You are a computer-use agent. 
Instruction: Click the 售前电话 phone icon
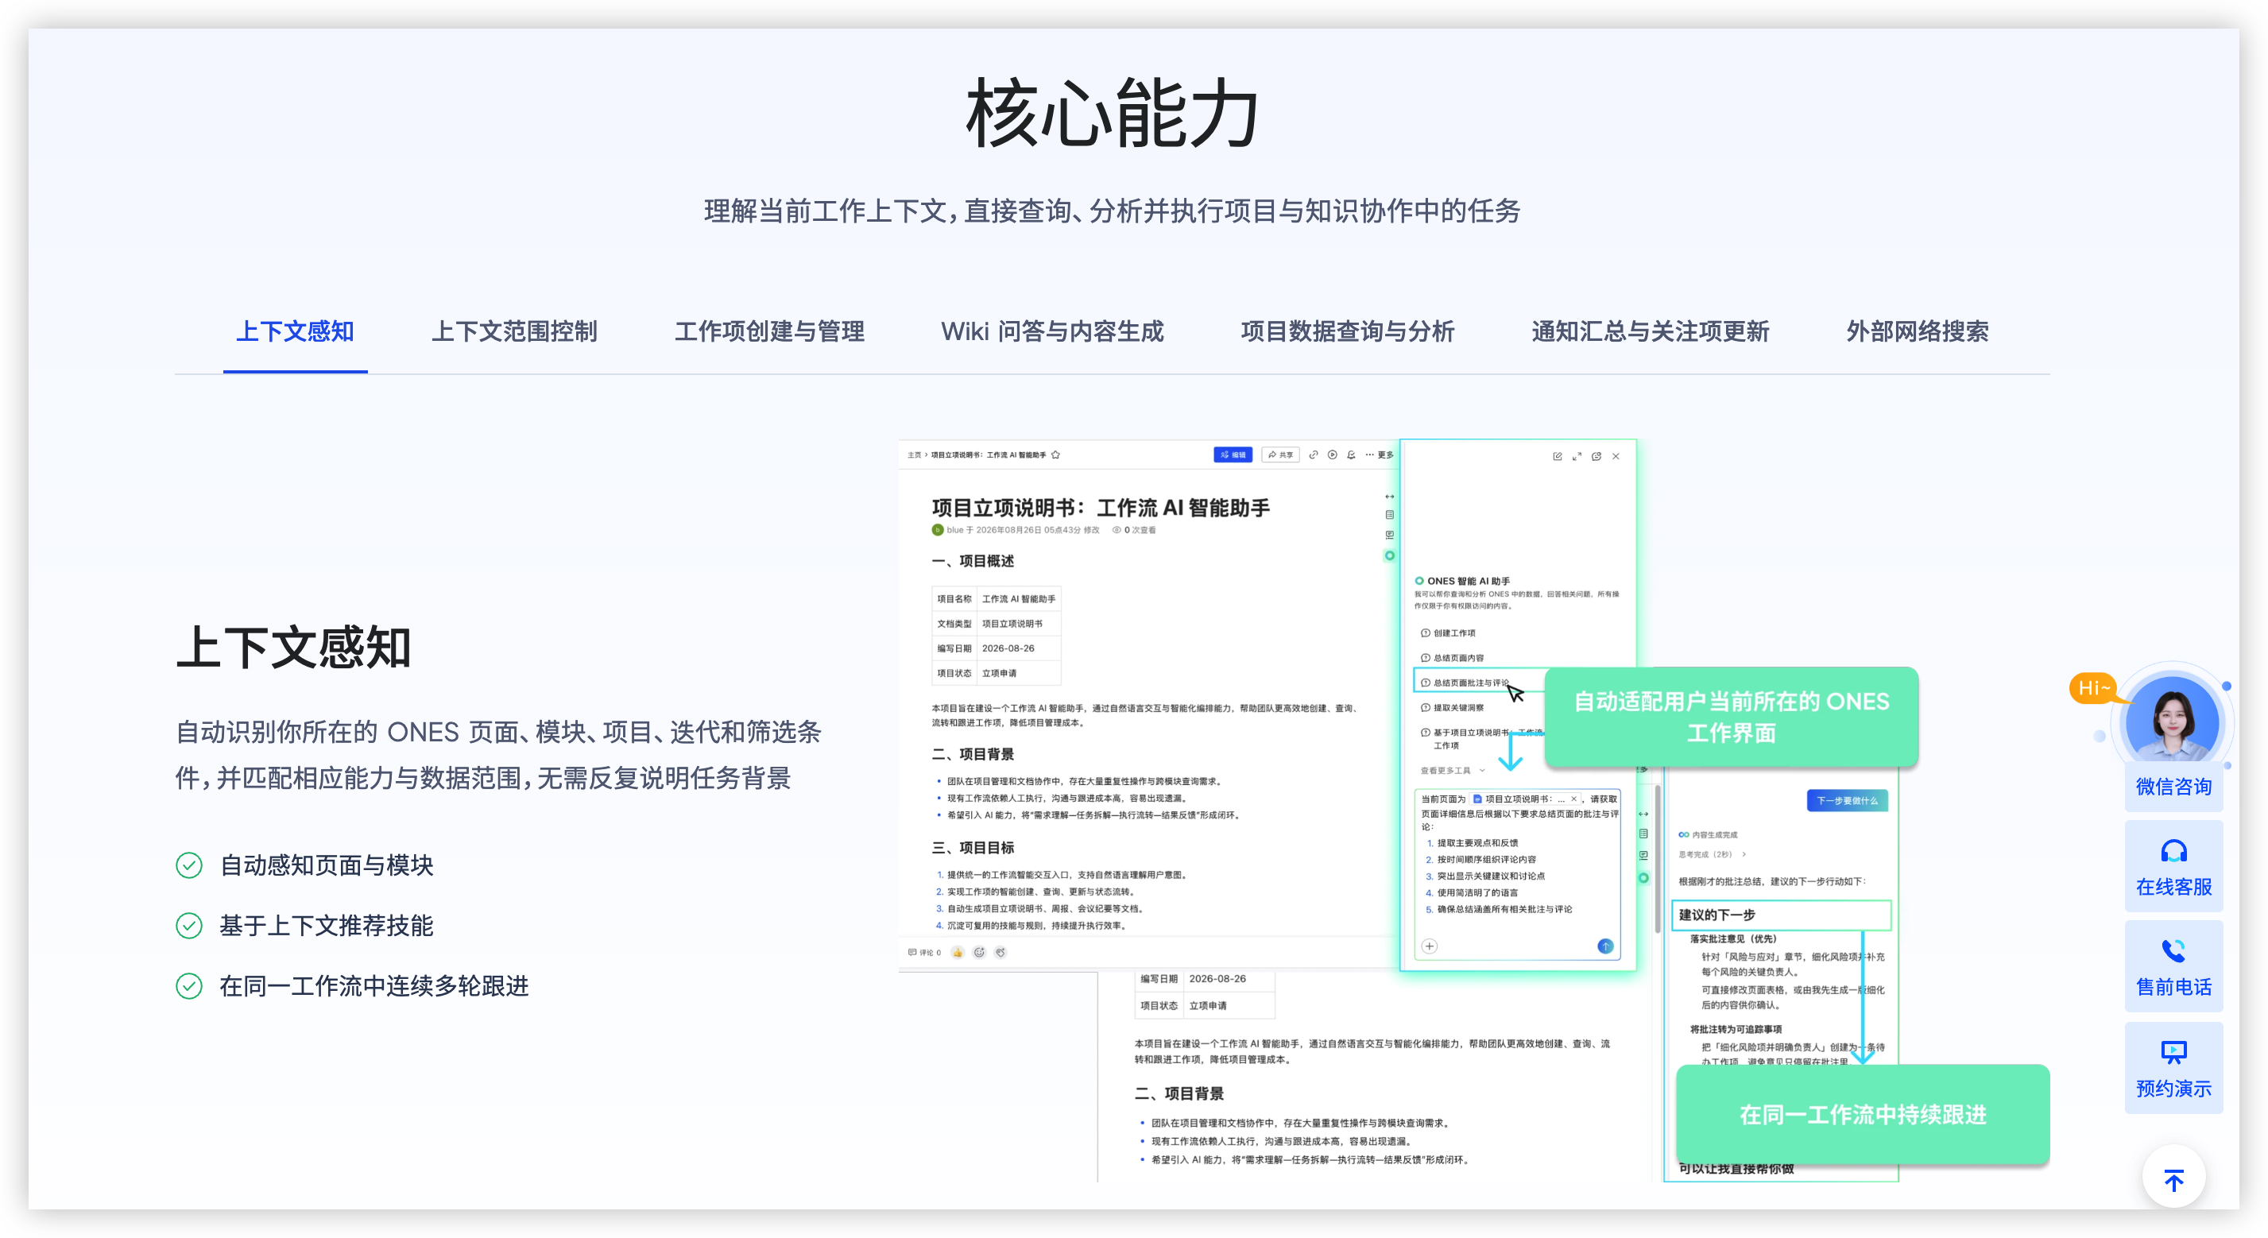(2173, 951)
